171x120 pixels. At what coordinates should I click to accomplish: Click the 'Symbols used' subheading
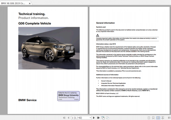[x=101, y=27]
